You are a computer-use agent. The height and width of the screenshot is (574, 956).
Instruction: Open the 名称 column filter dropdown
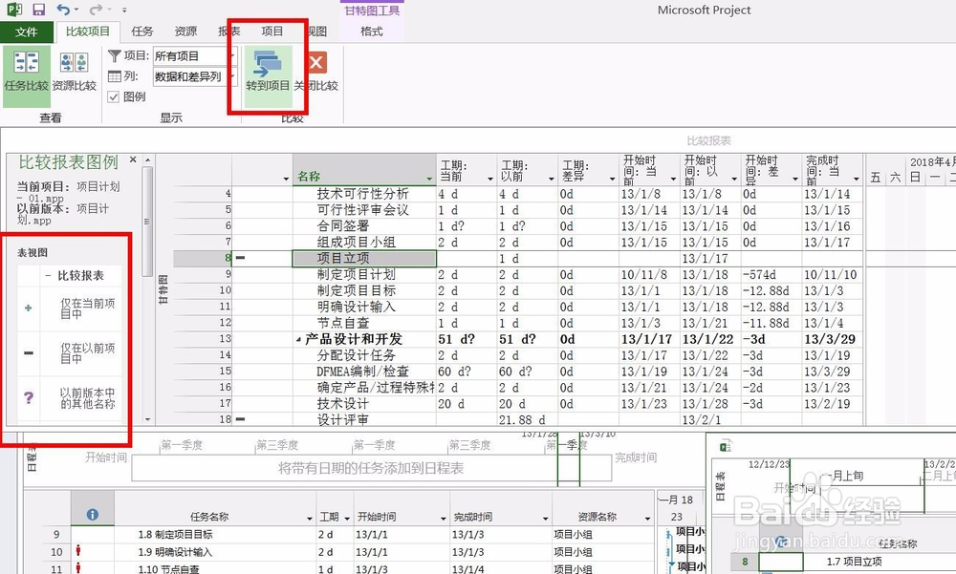point(429,179)
